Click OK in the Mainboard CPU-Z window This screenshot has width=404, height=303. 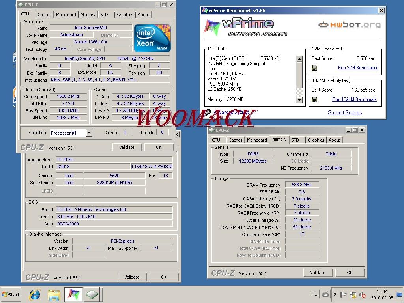coord(164,277)
